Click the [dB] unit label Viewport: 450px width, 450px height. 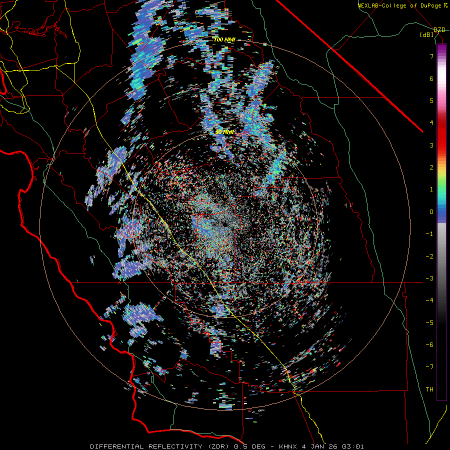(x=427, y=34)
